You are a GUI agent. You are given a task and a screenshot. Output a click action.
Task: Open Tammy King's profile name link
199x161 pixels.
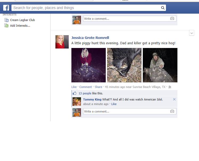coord(92,99)
